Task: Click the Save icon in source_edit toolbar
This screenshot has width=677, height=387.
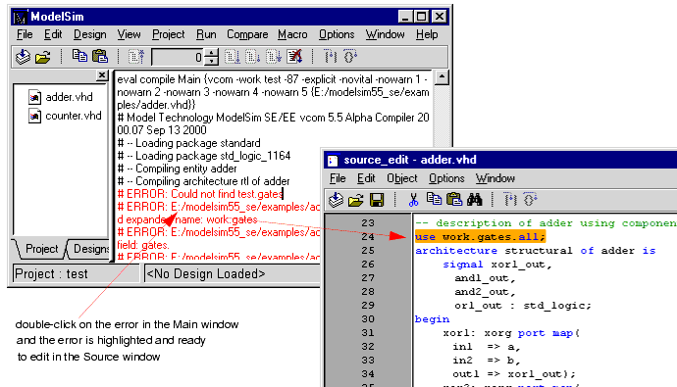Action: [x=377, y=200]
